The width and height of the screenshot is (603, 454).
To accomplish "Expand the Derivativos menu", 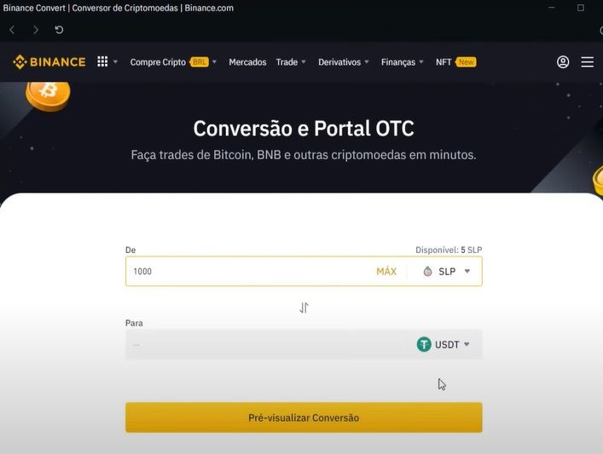I will pyautogui.click(x=344, y=62).
